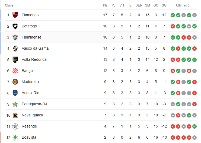Click the Últimas 5 column header

[x=183, y=5]
